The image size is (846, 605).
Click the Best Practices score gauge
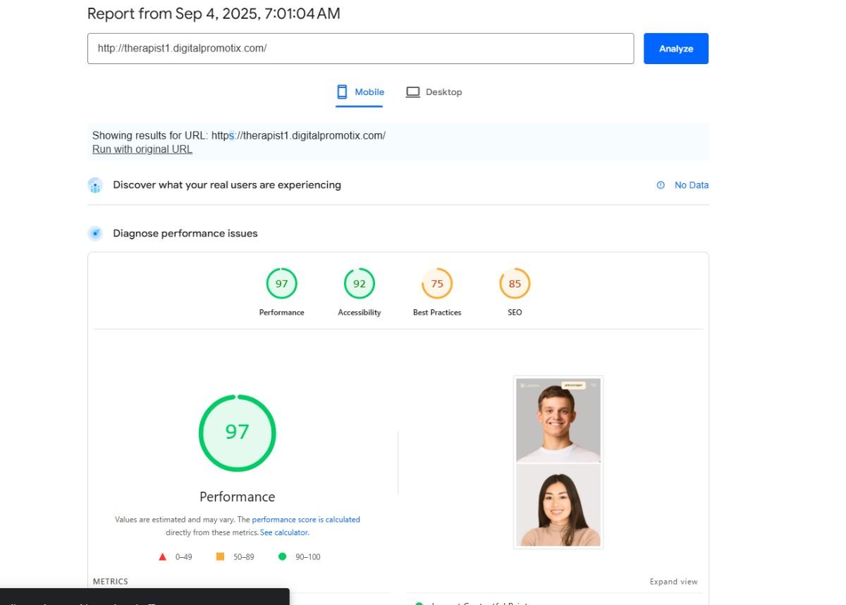(x=436, y=284)
